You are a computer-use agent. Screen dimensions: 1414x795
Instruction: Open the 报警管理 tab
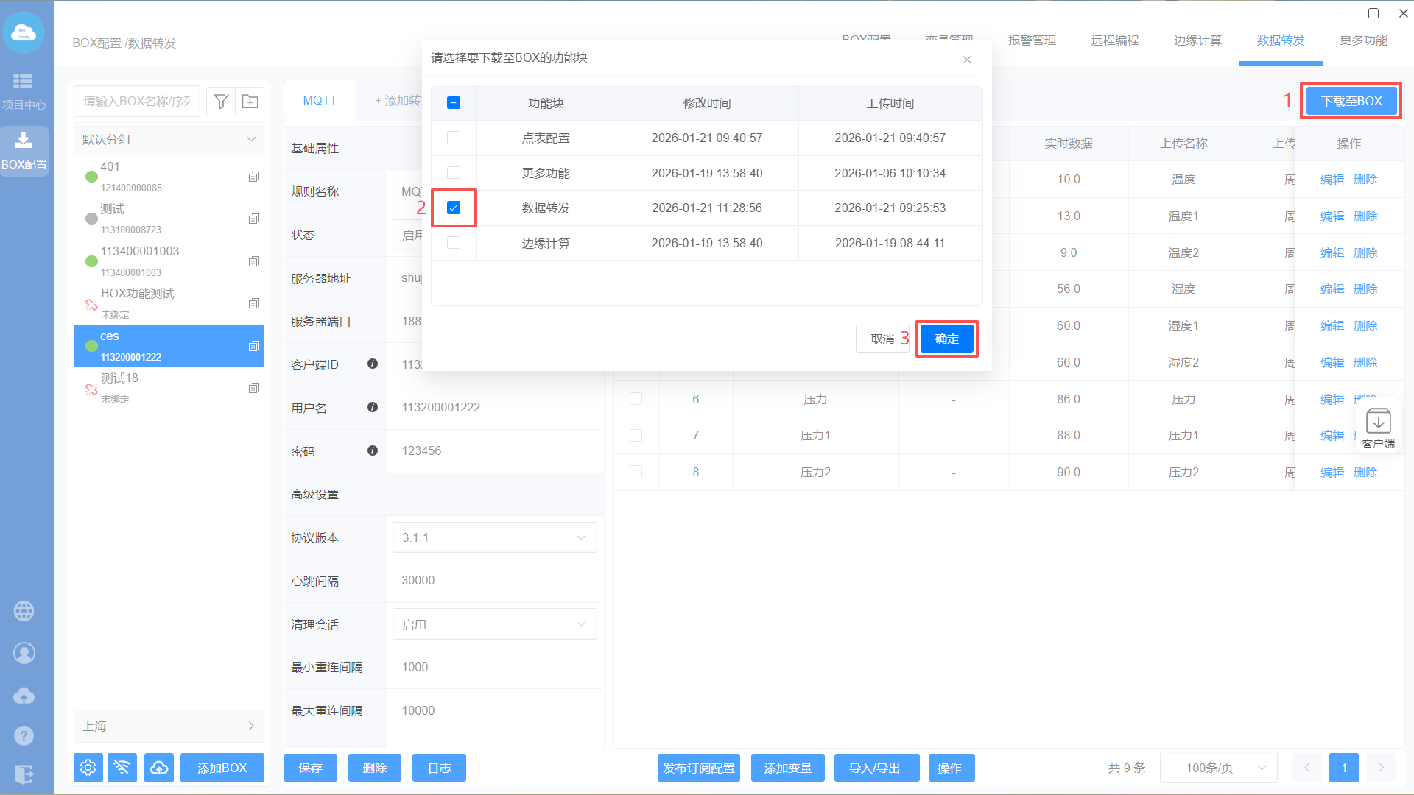[x=1032, y=40]
